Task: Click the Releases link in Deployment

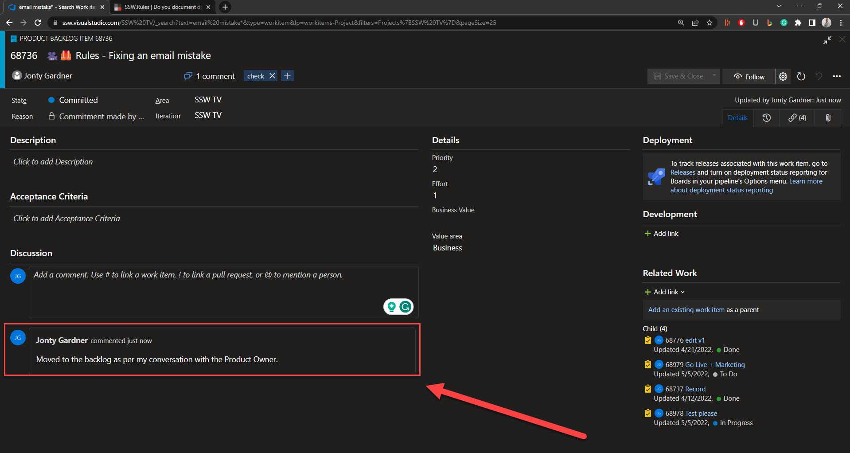Action: 682,172
